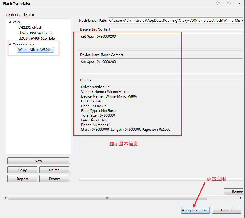
Task: Click the Cancel button
Action: pos(226,210)
